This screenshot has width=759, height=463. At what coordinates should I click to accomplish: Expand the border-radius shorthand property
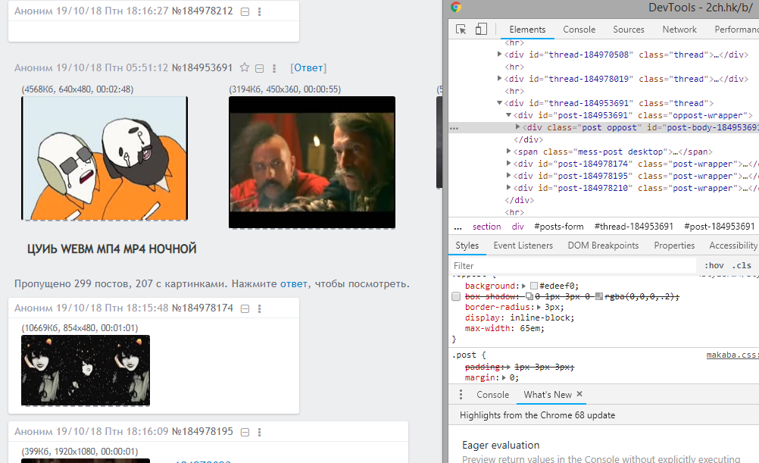pos(539,307)
